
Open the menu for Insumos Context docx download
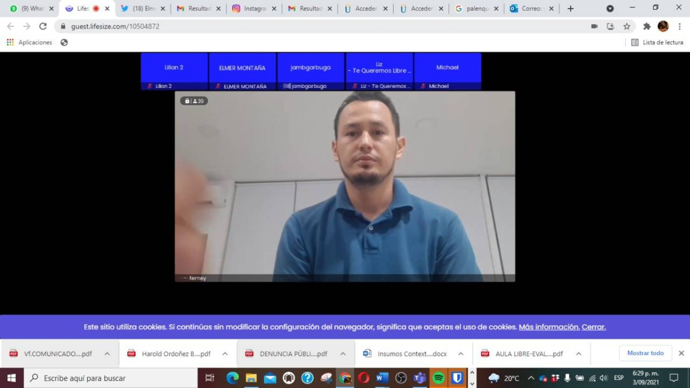[461, 354]
